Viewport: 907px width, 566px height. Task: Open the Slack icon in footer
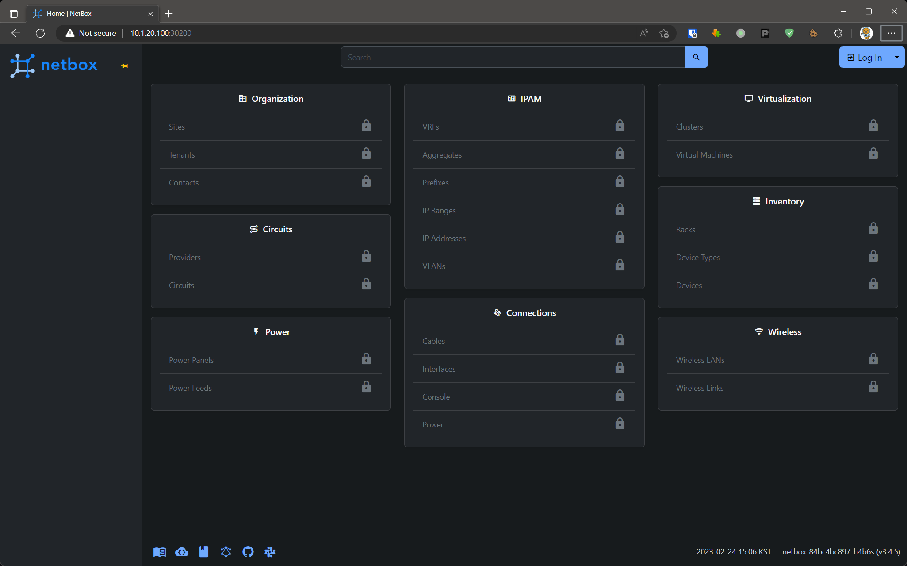(270, 552)
